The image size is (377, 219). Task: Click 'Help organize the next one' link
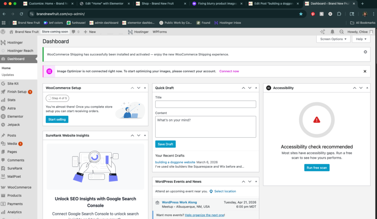point(204,215)
